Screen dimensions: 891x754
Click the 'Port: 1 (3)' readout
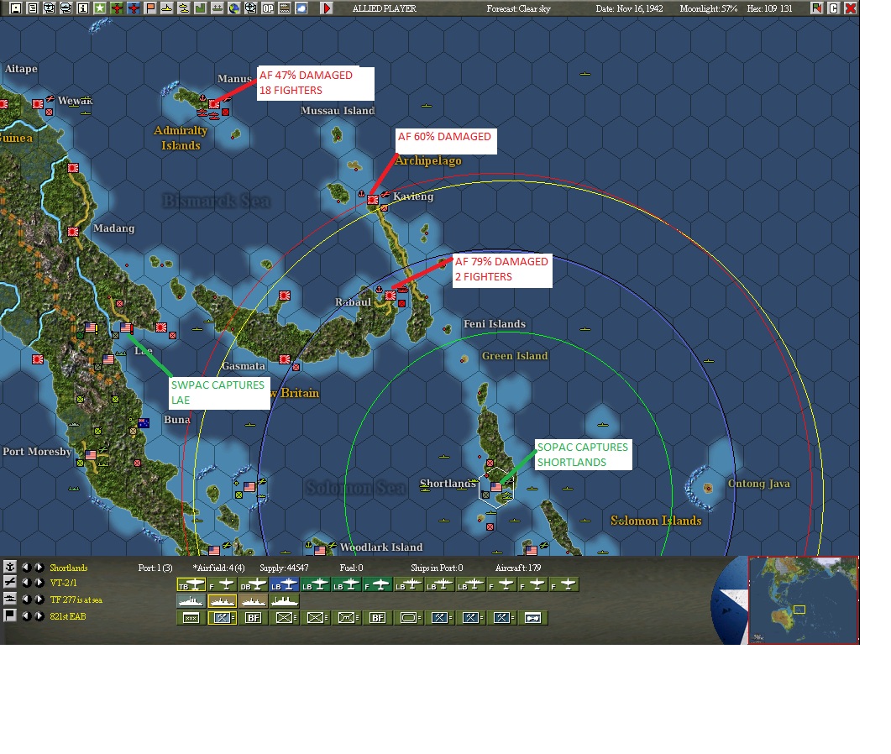(155, 568)
